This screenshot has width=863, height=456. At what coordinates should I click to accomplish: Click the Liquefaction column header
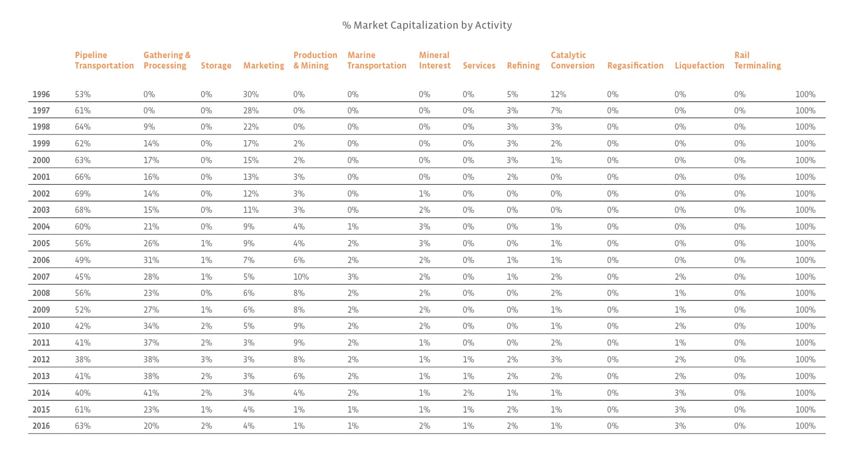click(x=699, y=65)
